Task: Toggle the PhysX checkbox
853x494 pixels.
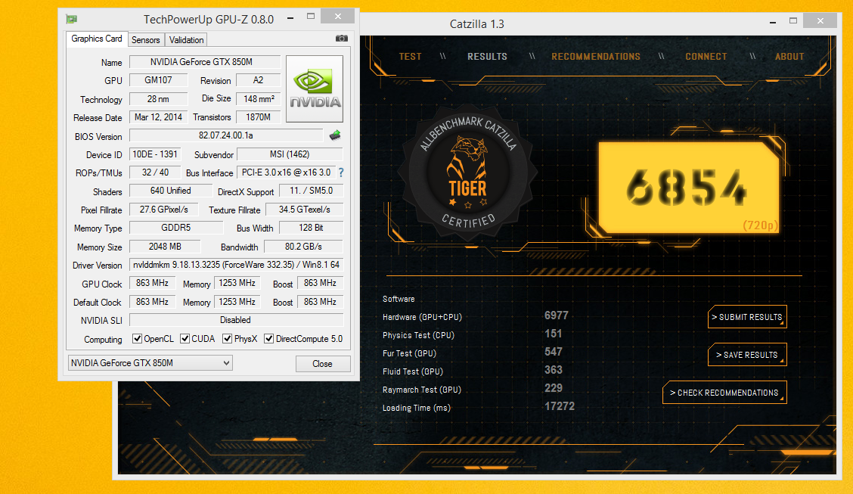Action: point(228,339)
